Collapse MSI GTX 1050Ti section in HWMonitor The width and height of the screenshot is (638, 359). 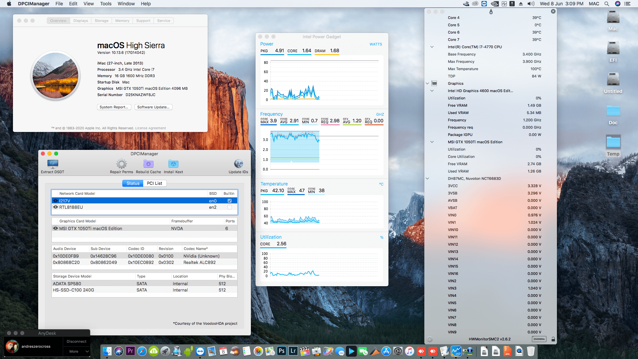(432, 142)
